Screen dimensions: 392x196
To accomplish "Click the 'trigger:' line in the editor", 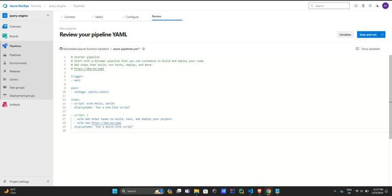I will [x=77, y=76].
